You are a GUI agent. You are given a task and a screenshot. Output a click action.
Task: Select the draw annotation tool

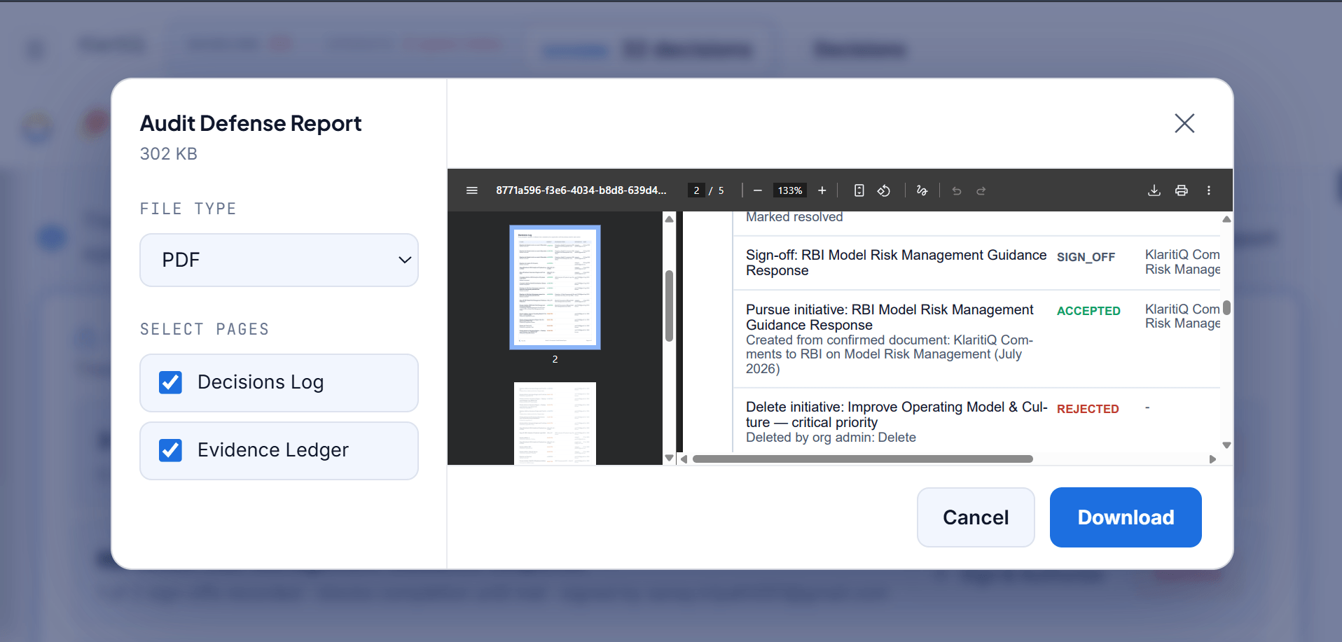click(x=922, y=190)
